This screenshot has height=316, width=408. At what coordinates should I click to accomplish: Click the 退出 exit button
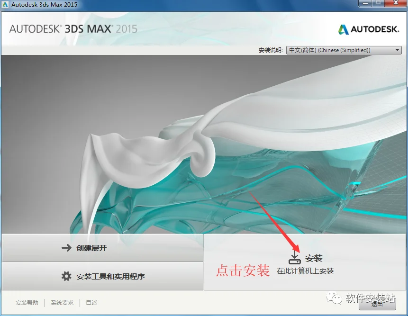377,304
